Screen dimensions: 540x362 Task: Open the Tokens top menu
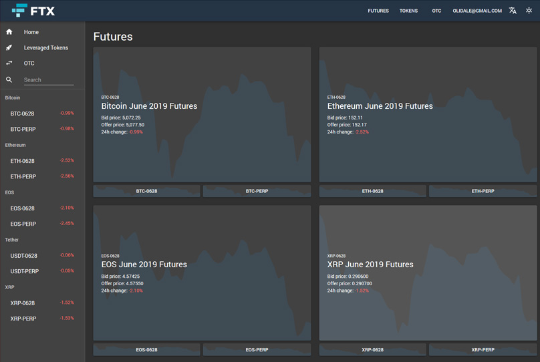click(408, 11)
